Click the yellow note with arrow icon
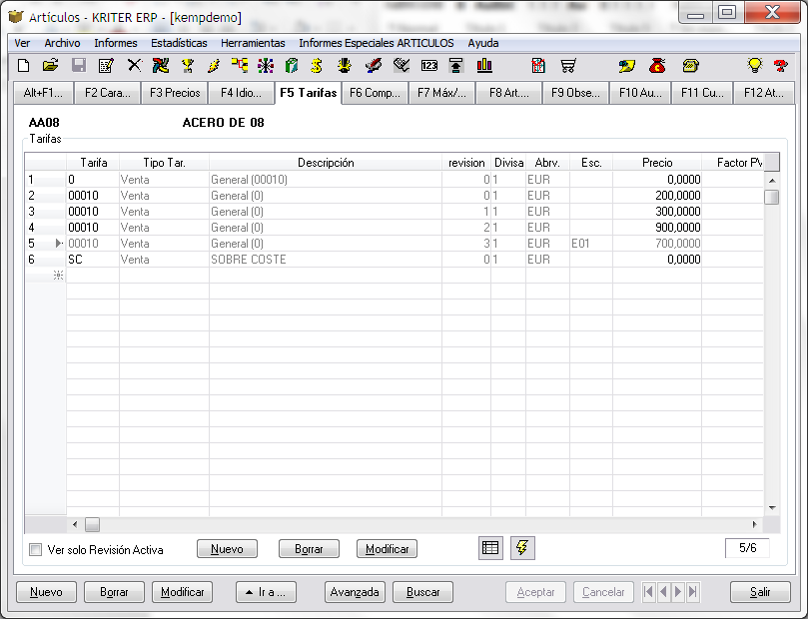The width and height of the screenshot is (808, 619). tap(627, 66)
